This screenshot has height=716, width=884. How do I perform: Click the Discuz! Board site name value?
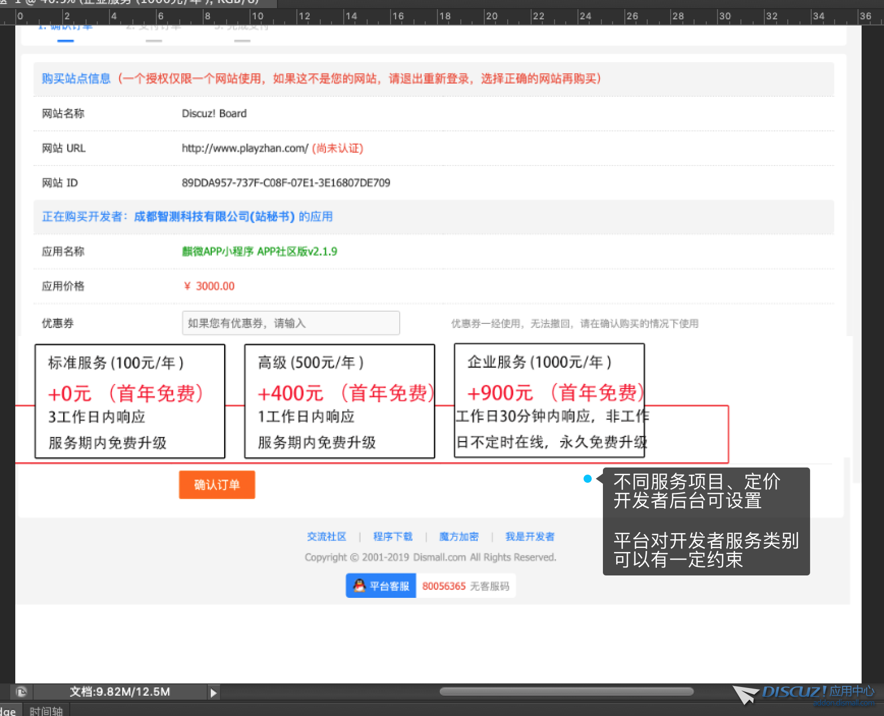[x=214, y=114]
